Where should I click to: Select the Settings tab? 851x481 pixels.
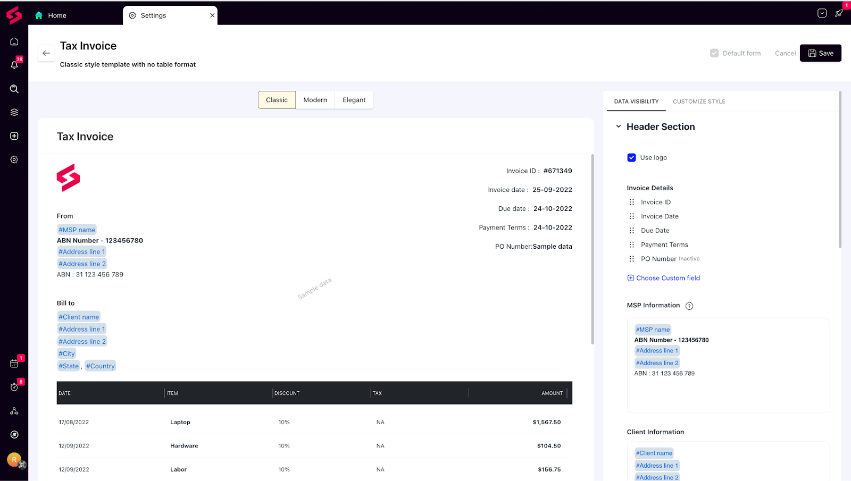coord(170,15)
